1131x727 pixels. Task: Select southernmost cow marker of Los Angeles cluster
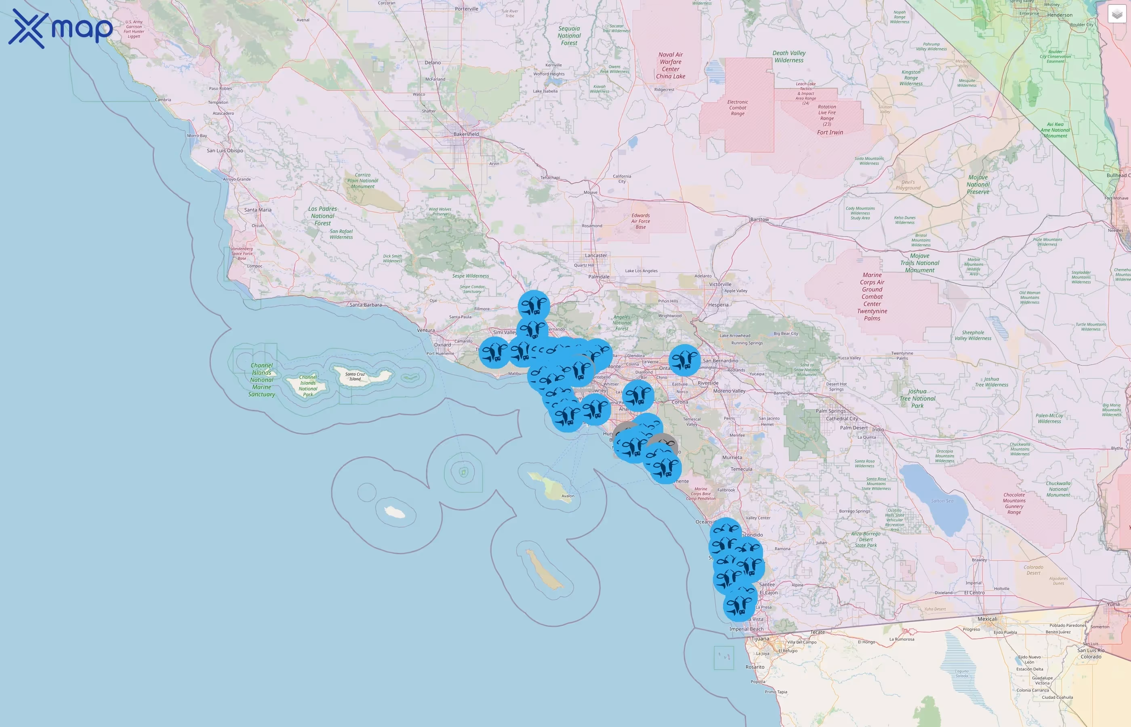pyautogui.click(x=567, y=416)
